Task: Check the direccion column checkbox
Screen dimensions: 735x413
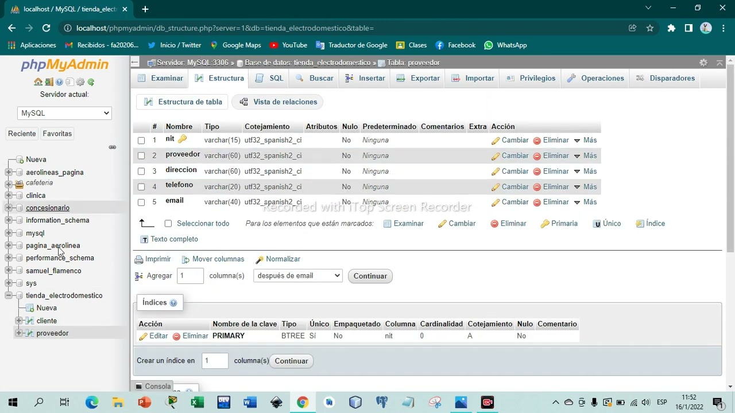Action: click(x=141, y=172)
